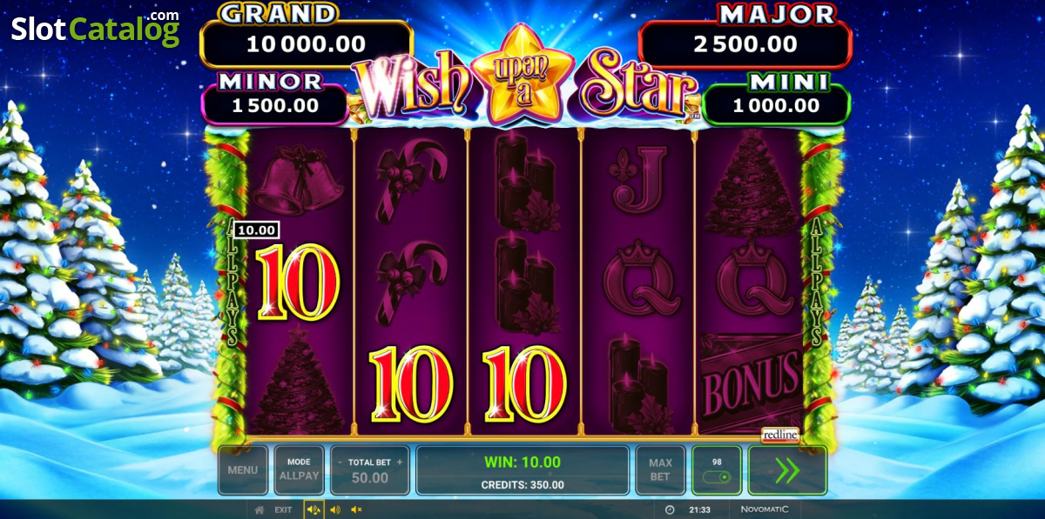1045x519 pixels.
Task: Click the BONUS symbol on fifth reel
Action: point(751,383)
